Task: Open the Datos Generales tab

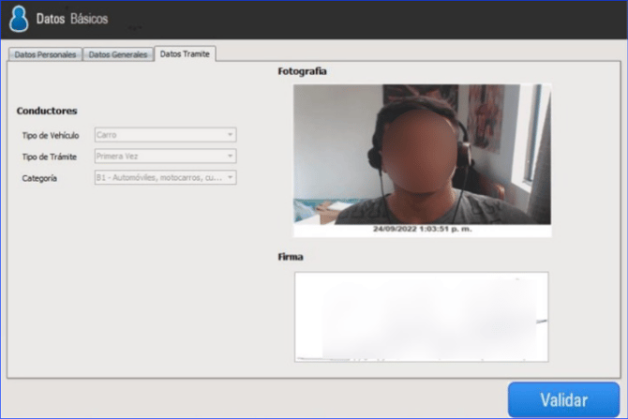Action: pyautogui.click(x=118, y=54)
